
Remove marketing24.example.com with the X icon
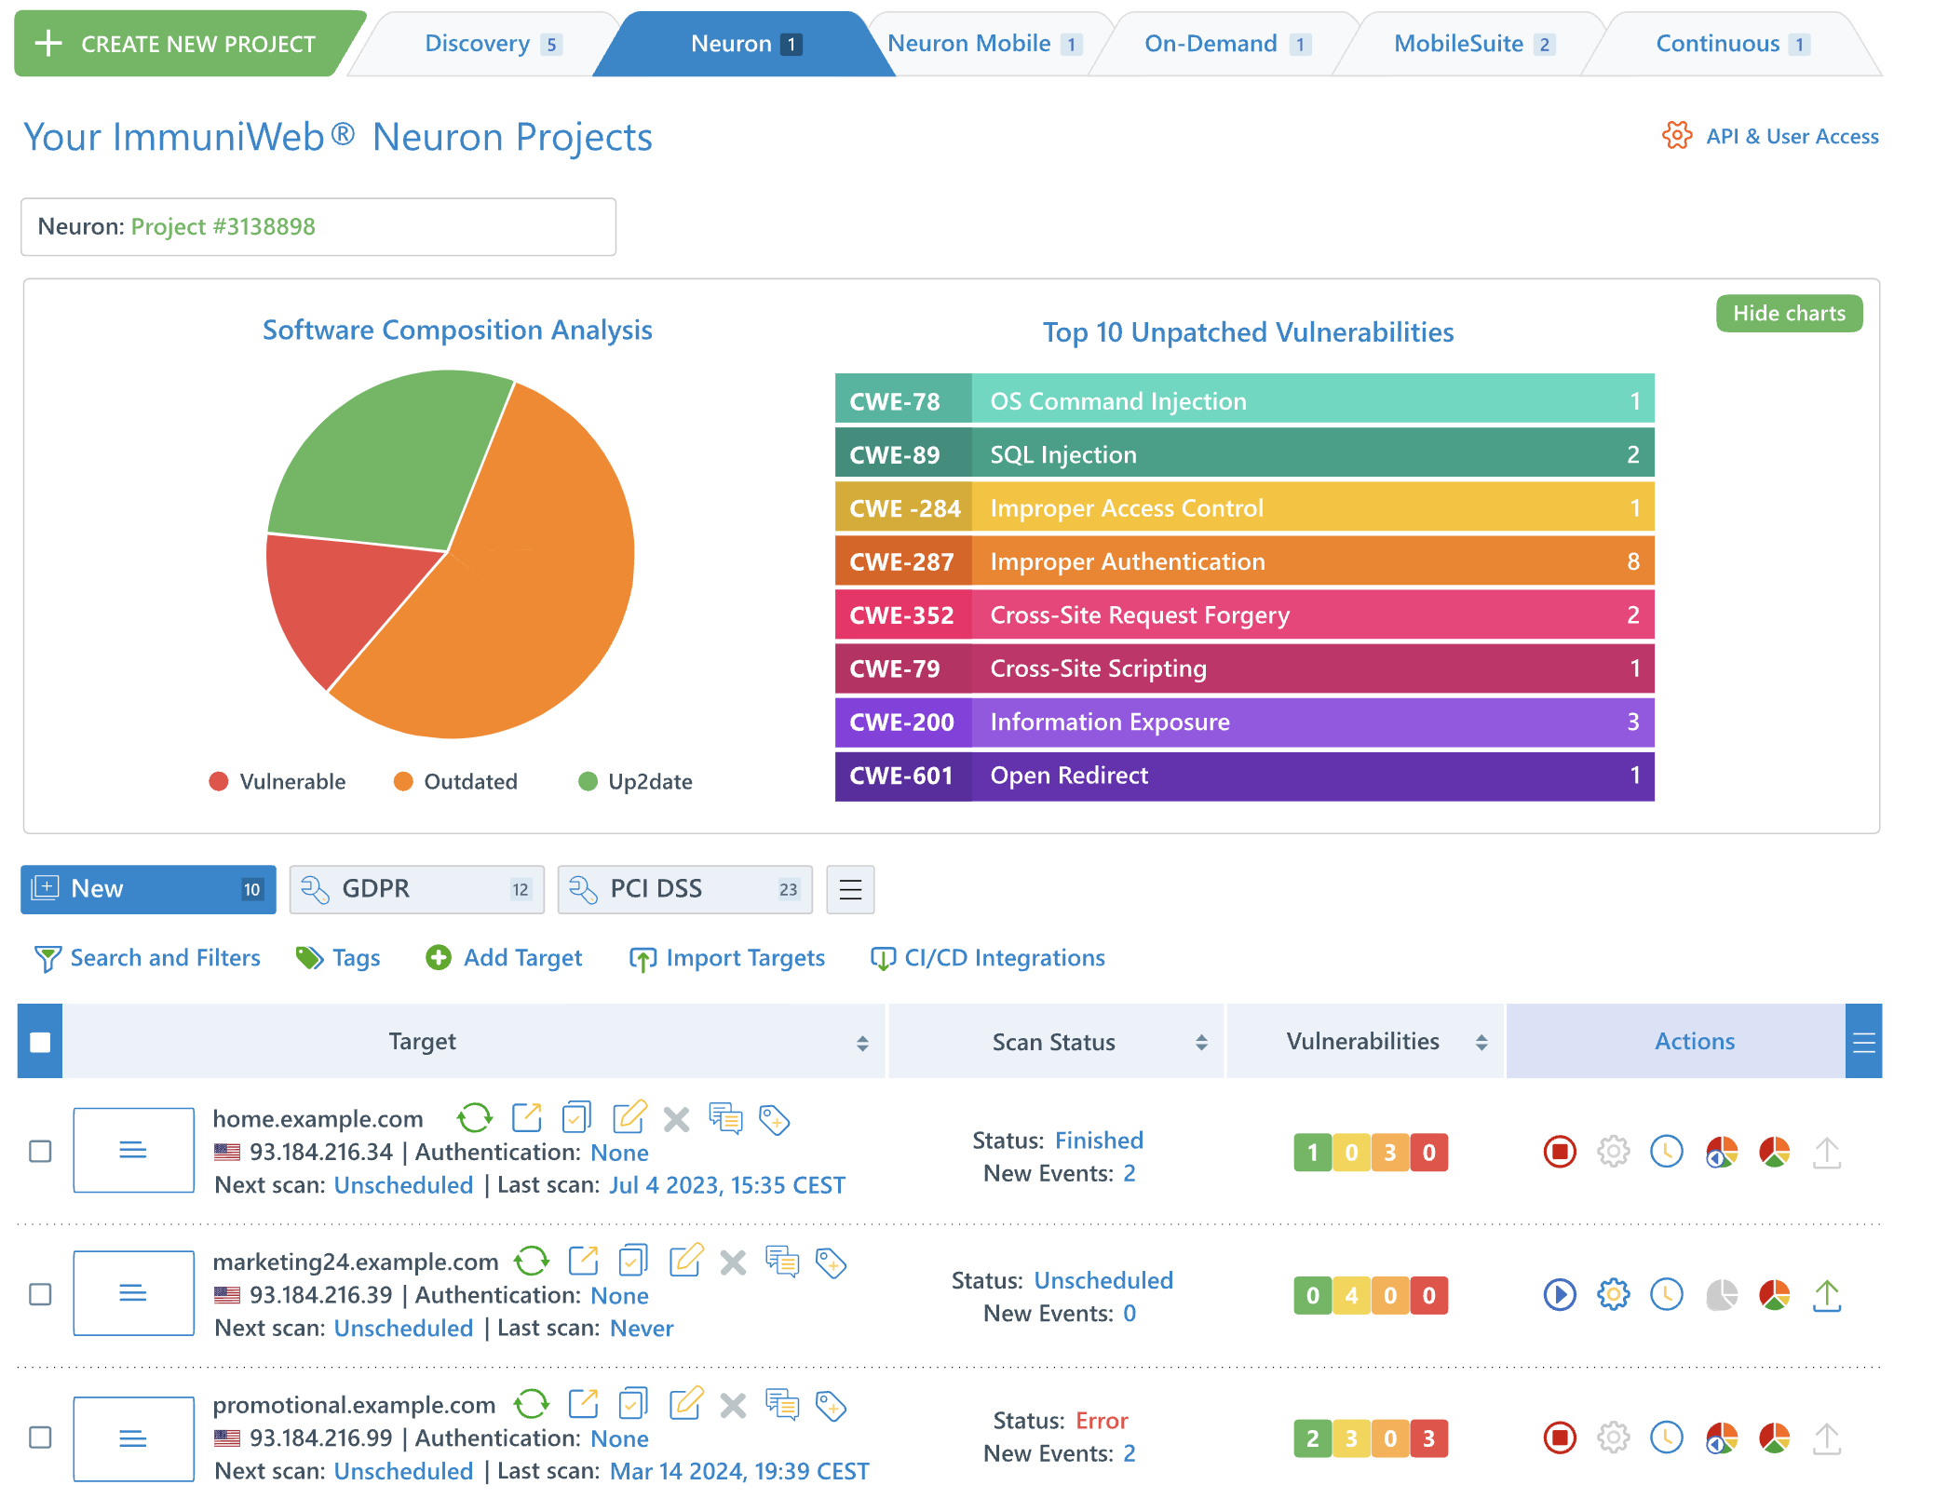pyautogui.click(x=734, y=1262)
